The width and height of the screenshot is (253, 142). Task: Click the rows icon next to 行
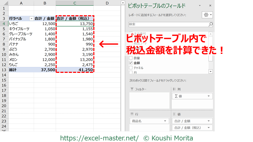pyautogui.click(x=132, y=114)
